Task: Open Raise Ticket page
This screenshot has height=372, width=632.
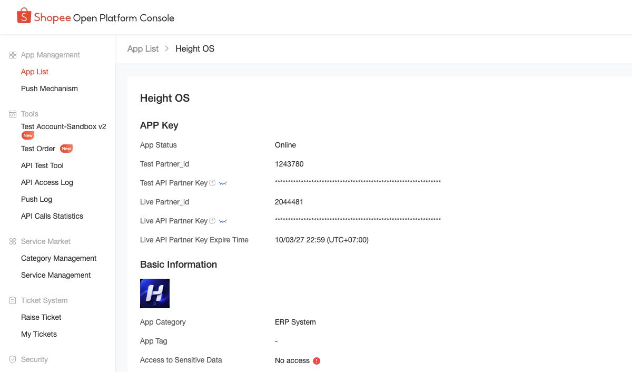Action: 41,317
